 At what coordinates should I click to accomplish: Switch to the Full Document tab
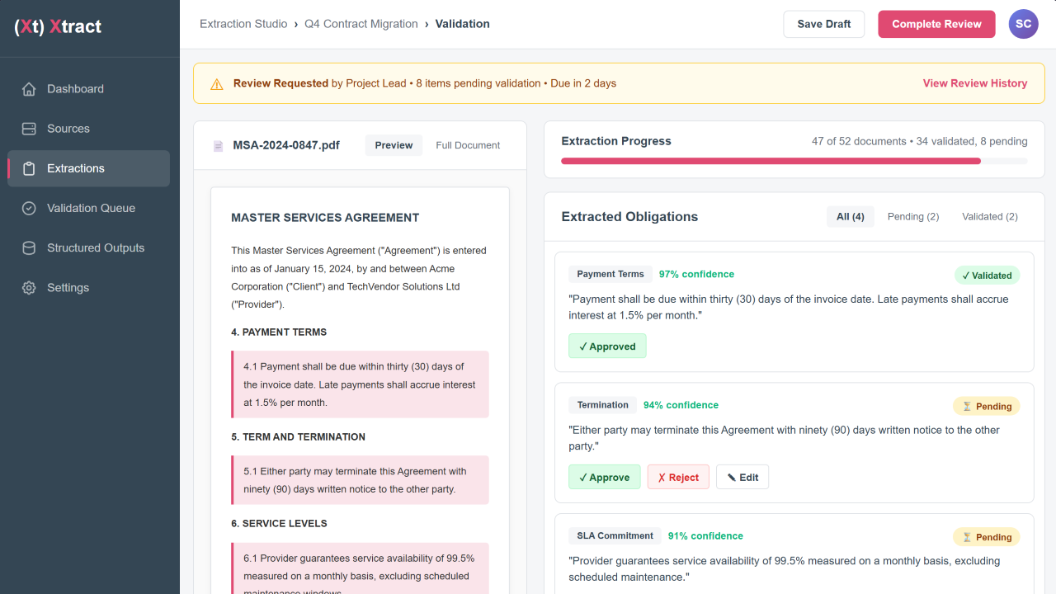(x=468, y=145)
